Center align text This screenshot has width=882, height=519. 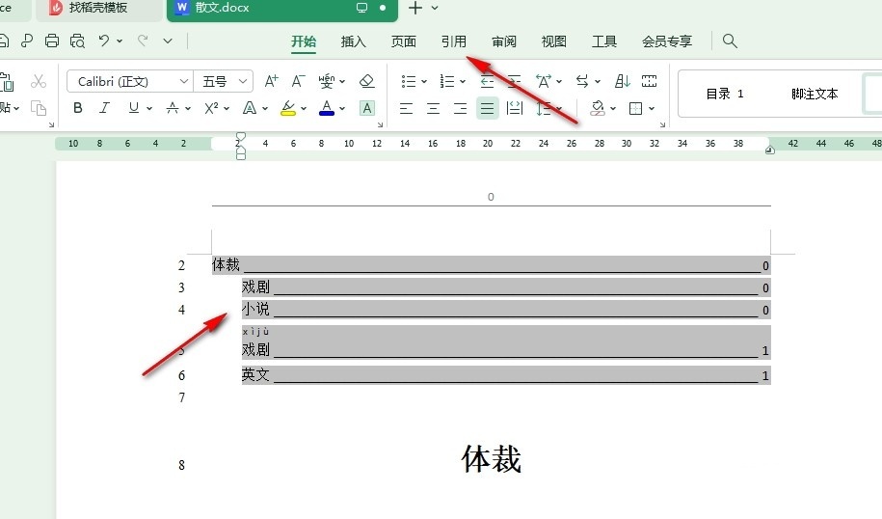pyautogui.click(x=433, y=108)
